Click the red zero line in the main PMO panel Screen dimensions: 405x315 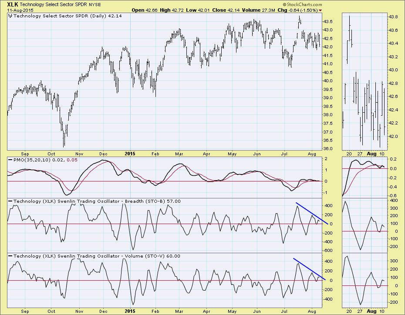[x=165, y=181]
